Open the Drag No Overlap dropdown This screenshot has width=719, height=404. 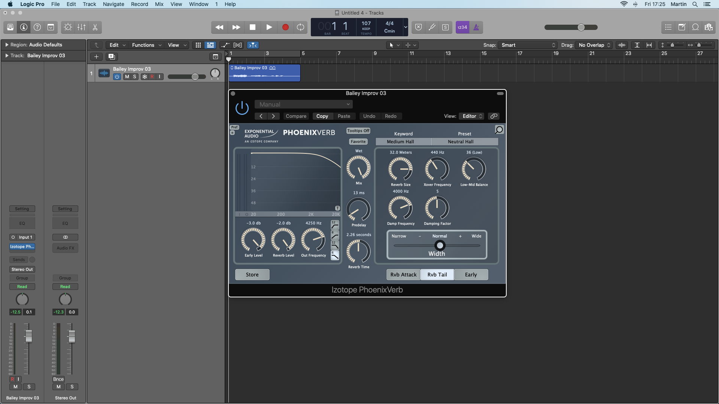tap(594, 45)
